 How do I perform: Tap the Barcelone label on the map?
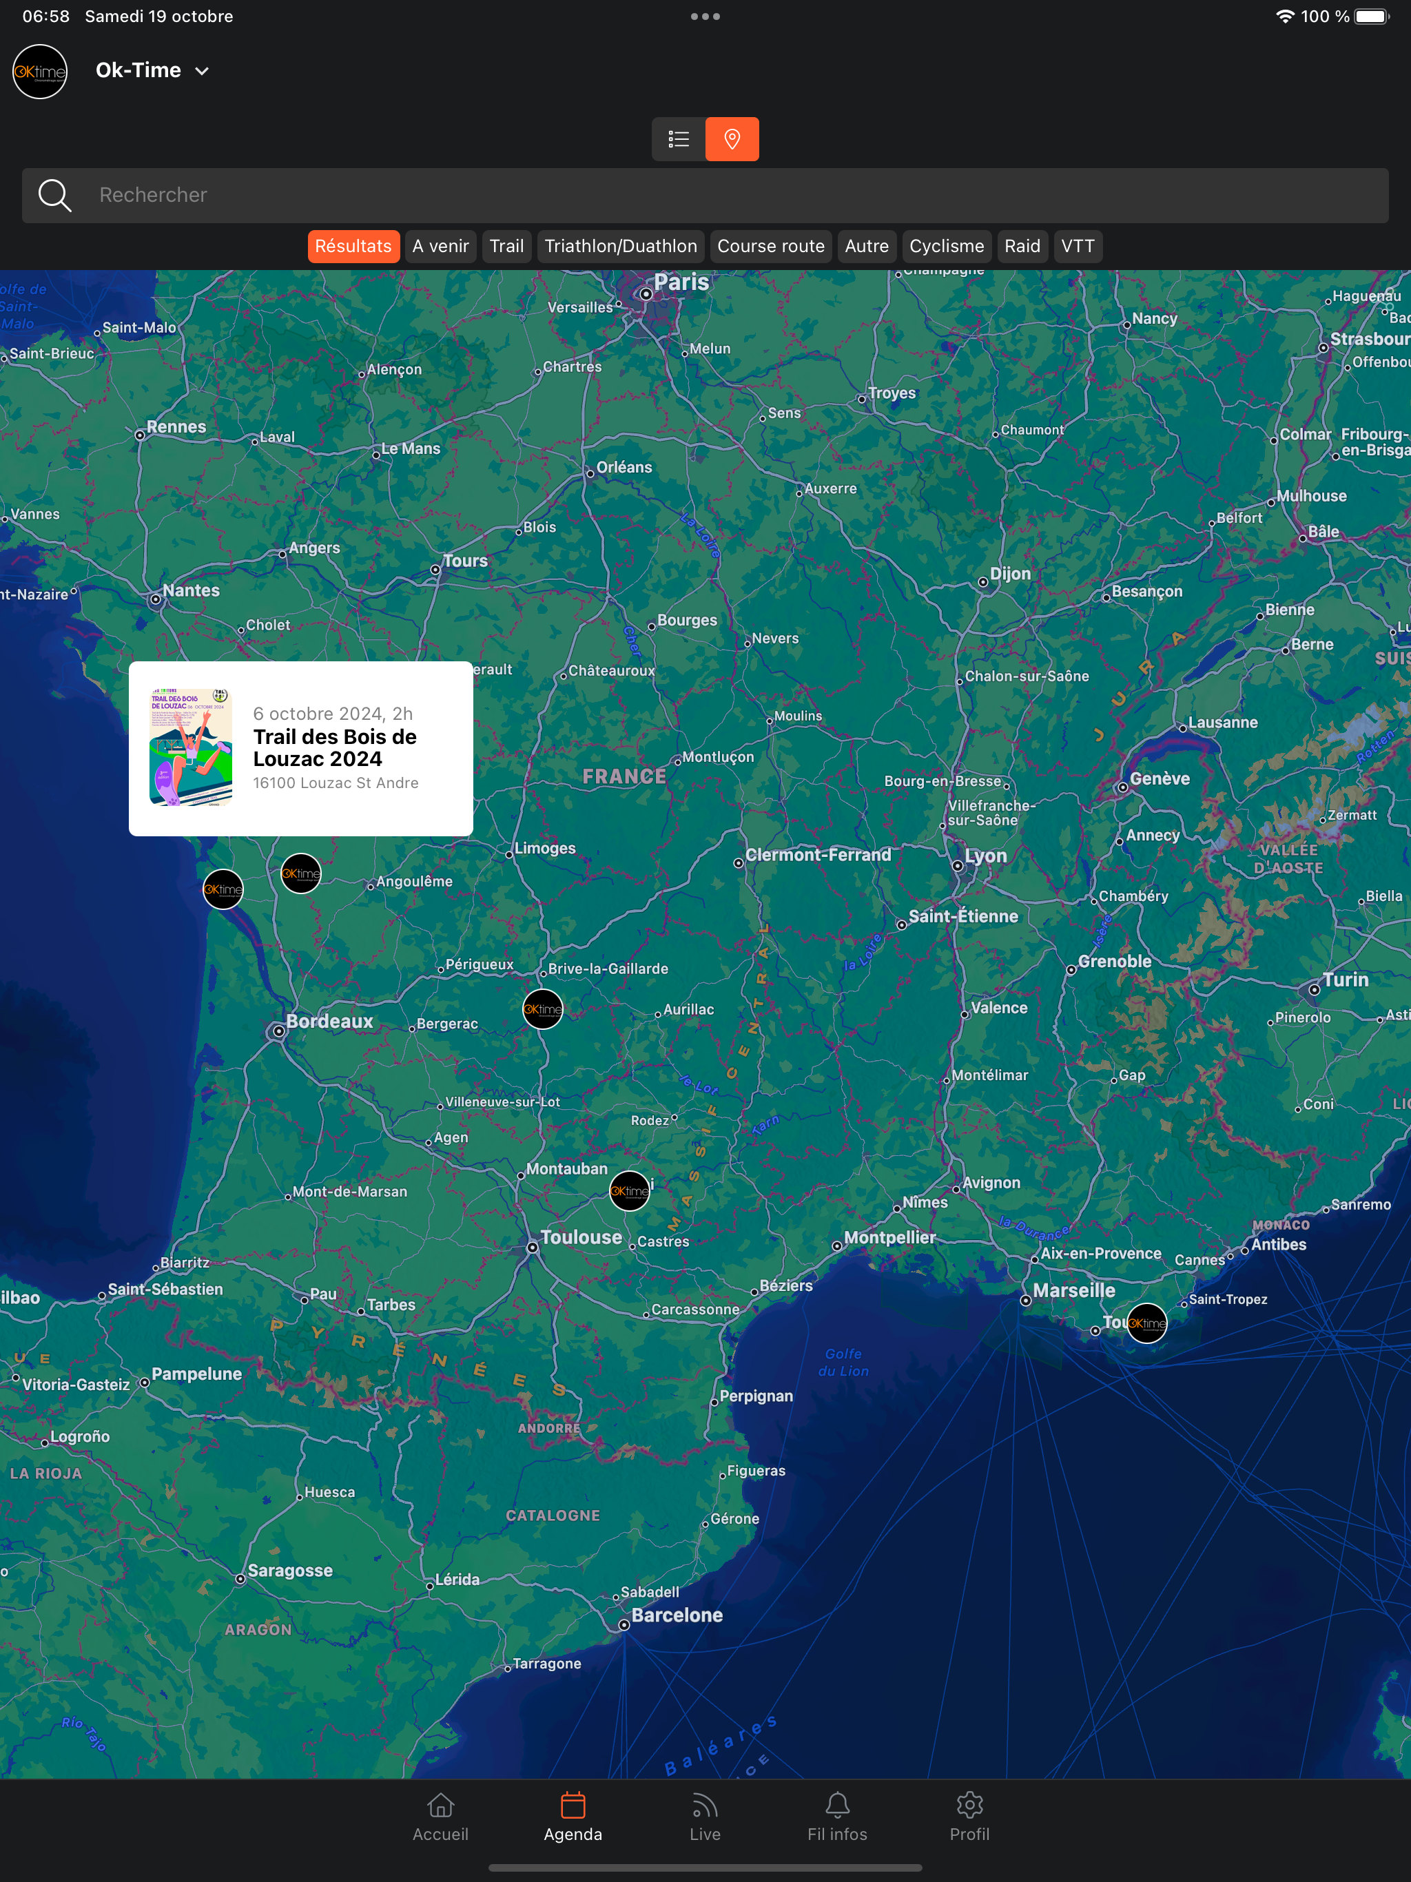point(677,1615)
